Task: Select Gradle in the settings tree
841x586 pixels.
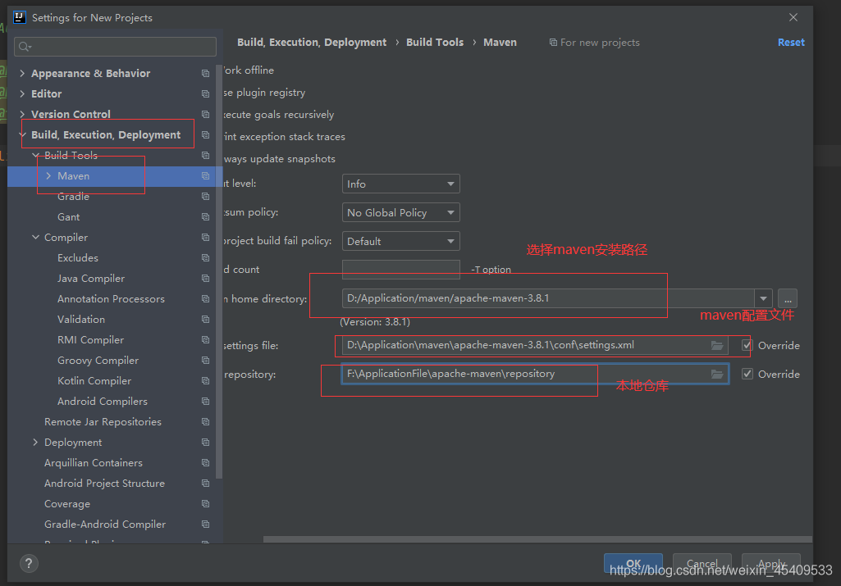Action: point(74,197)
